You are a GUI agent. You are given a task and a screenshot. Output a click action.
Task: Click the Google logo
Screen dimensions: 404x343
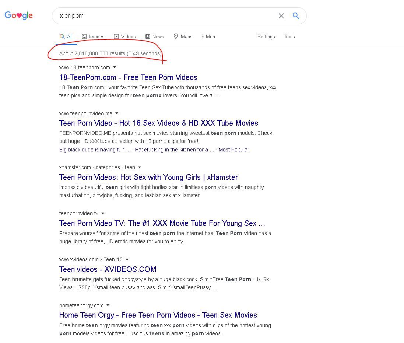18,15
